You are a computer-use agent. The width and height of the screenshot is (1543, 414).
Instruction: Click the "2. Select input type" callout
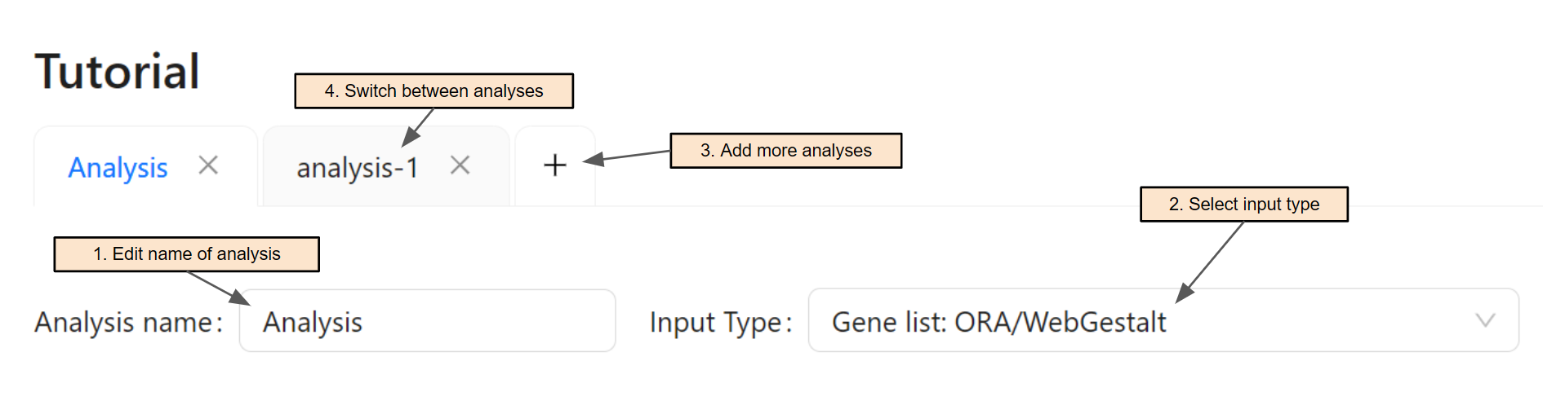(x=1243, y=205)
